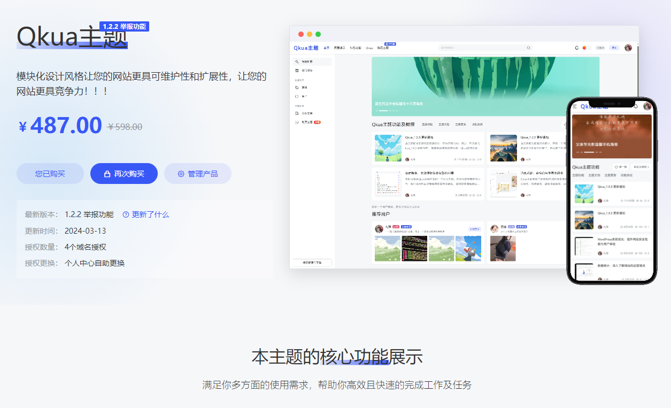The height and width of the screenshot is (408, 671).
Task: Click the avatar in phone preview header
Action: coord(647,106)
